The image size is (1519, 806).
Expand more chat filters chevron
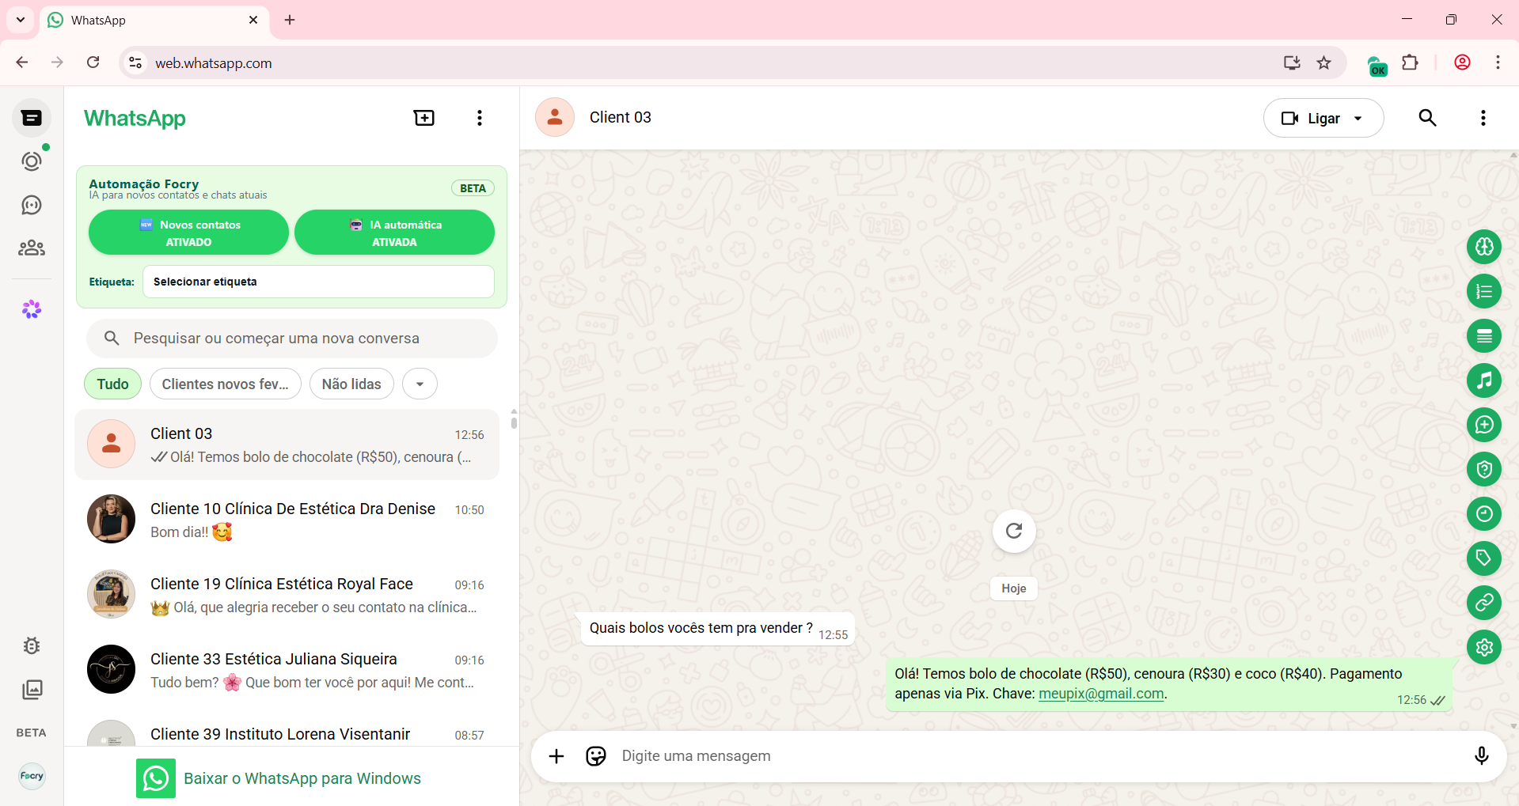[420, 384]
